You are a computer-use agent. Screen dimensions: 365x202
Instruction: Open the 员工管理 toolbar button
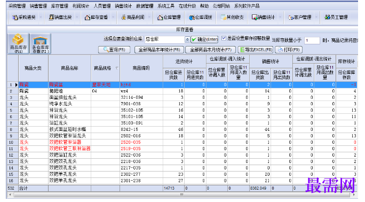pos(336,17)
